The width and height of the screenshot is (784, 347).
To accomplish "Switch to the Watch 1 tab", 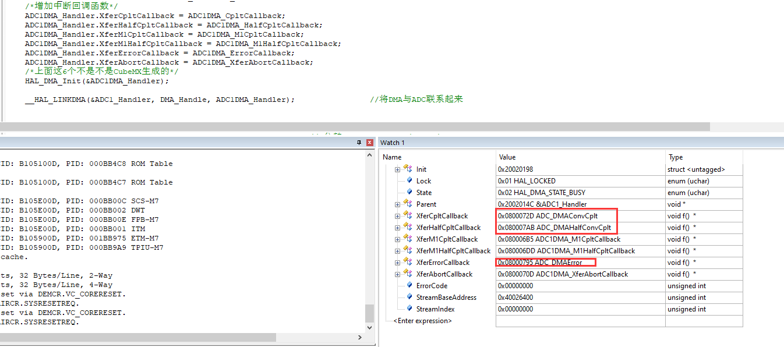I will (392, 142).
